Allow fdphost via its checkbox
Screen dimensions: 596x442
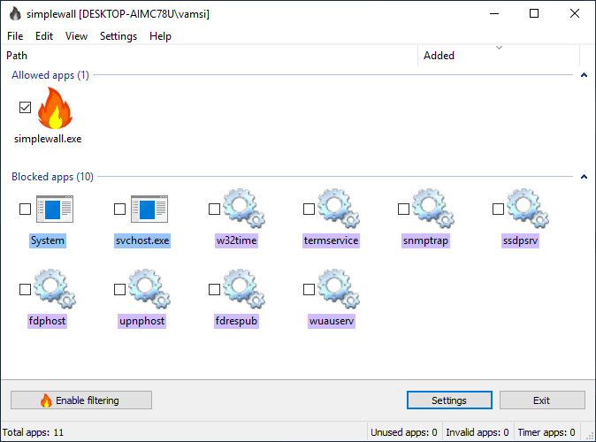[x=25, y=290]
